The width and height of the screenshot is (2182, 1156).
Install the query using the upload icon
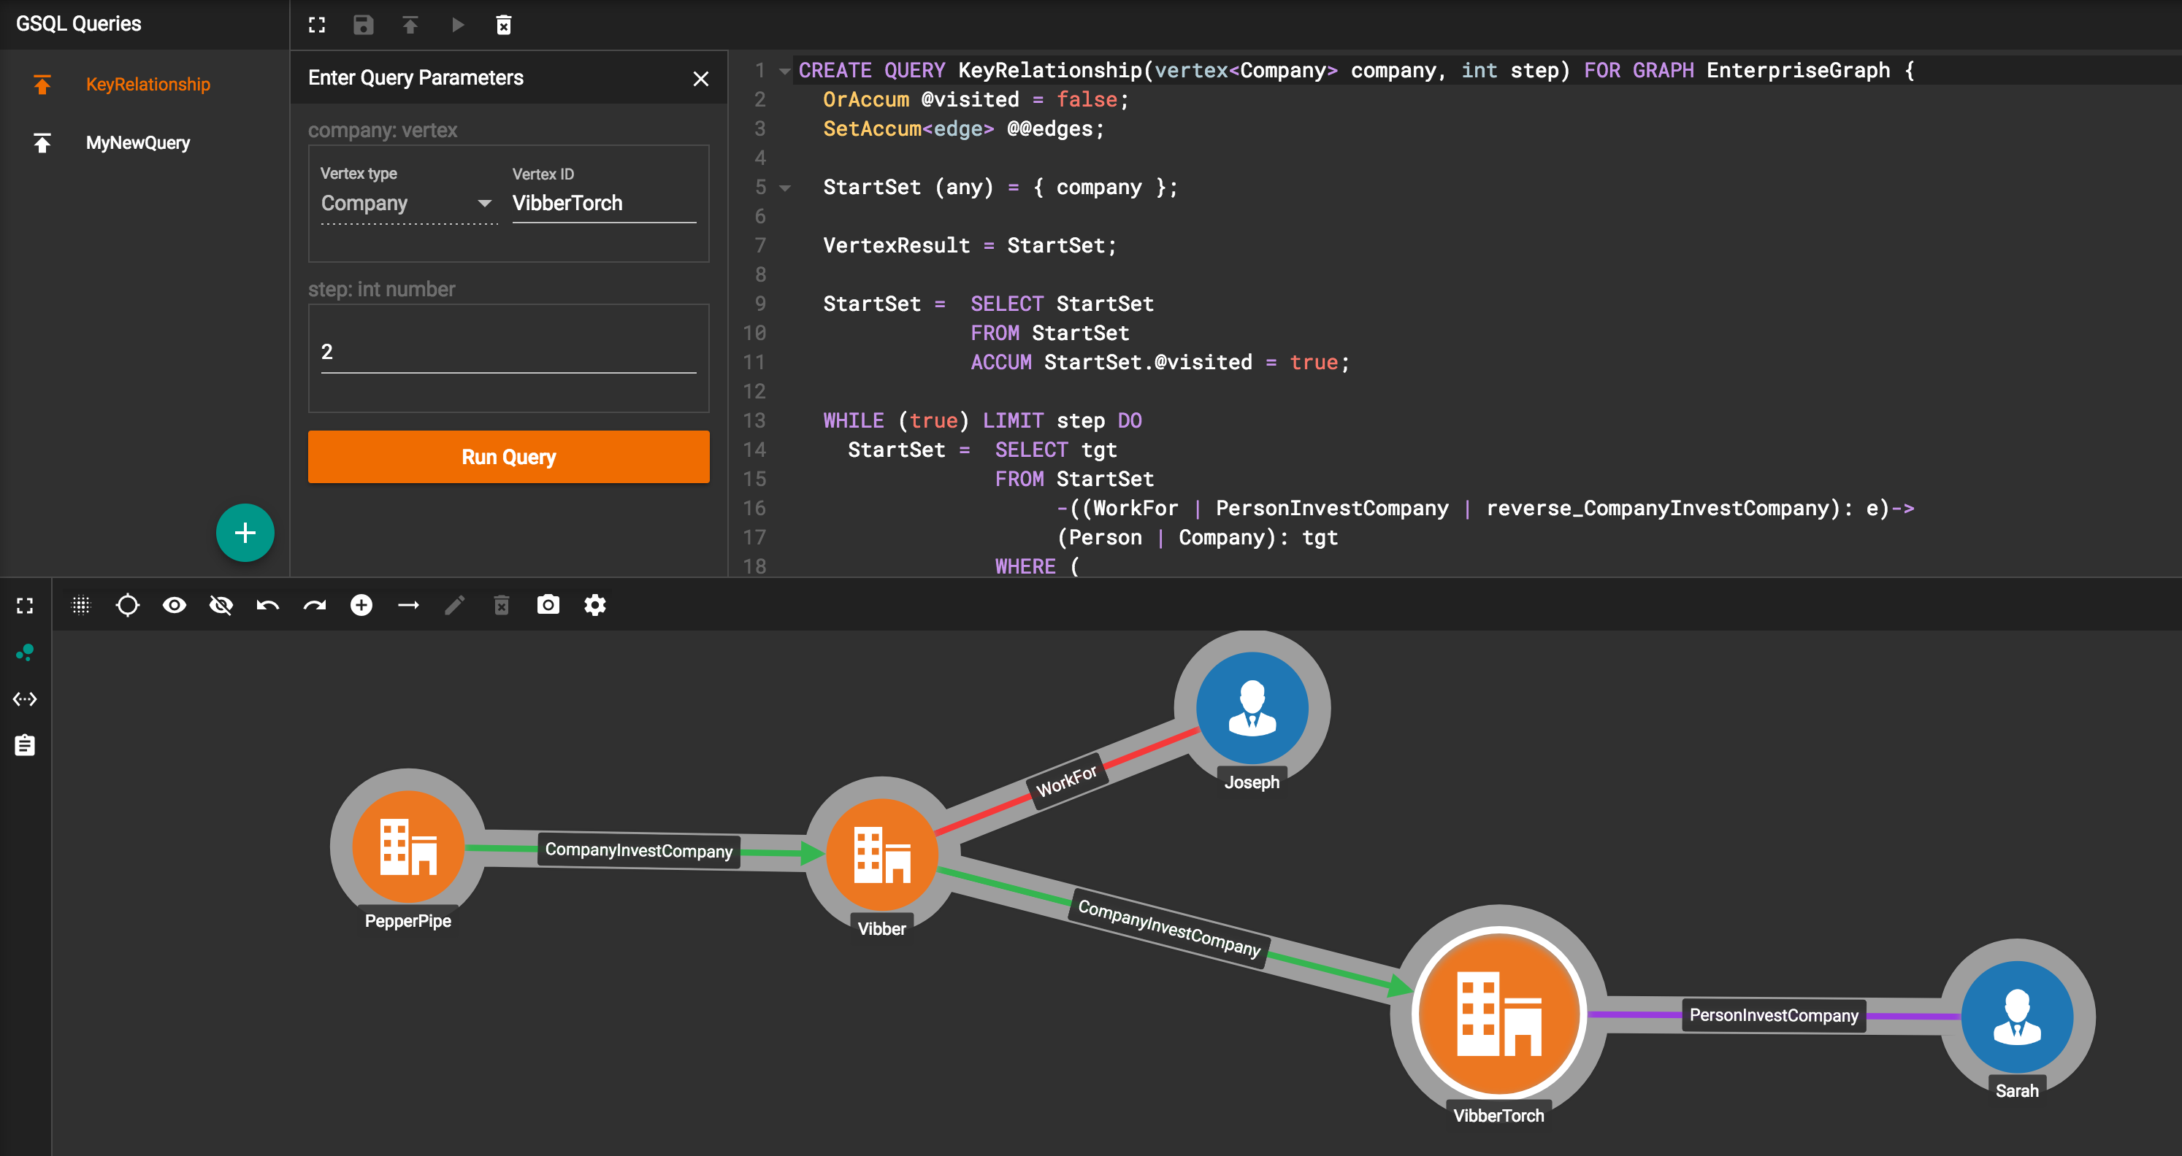pyautogui.click(x=410, y=25)
